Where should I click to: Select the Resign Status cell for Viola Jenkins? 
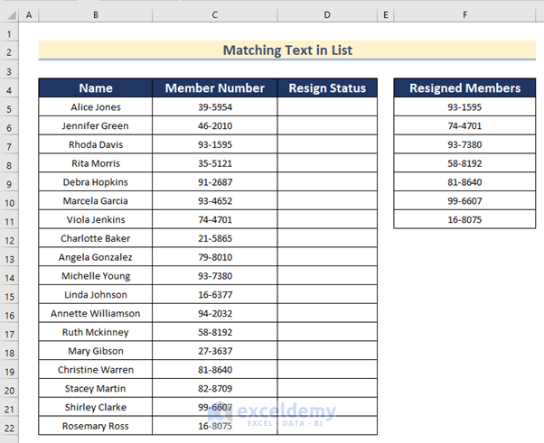point(327,219)
